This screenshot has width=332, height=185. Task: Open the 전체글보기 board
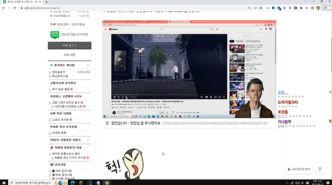tap(59, 72)
